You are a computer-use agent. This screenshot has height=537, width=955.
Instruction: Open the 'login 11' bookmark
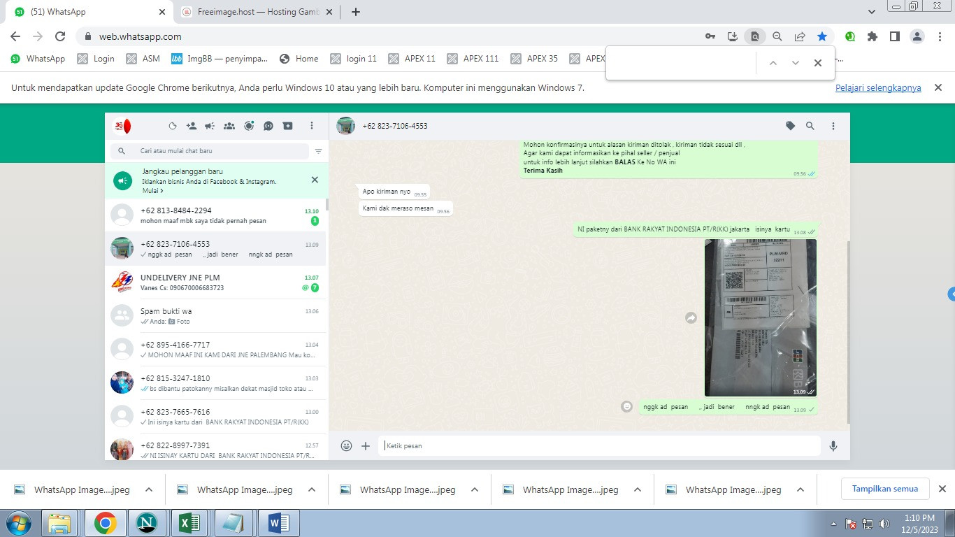[354, 59]
